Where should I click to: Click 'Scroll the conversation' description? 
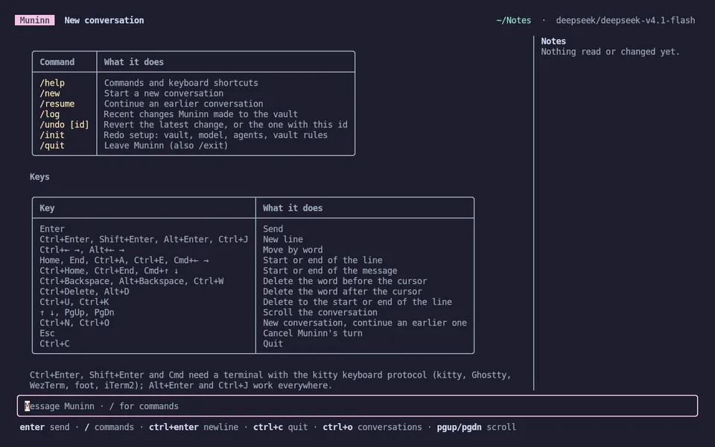click(320, 312)
